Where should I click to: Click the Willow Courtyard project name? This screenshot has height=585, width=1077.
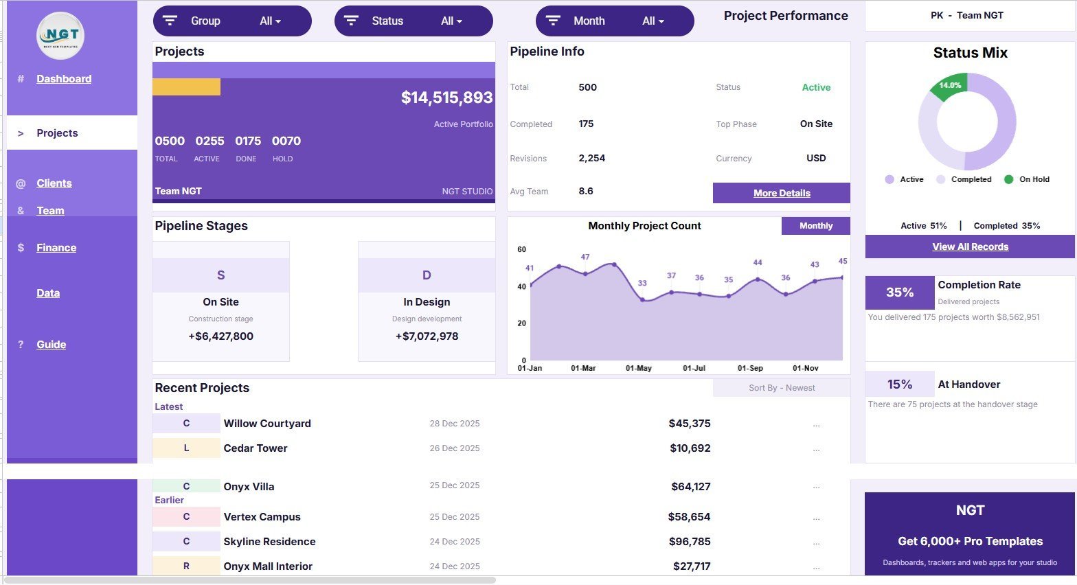(x=267, y=424)
